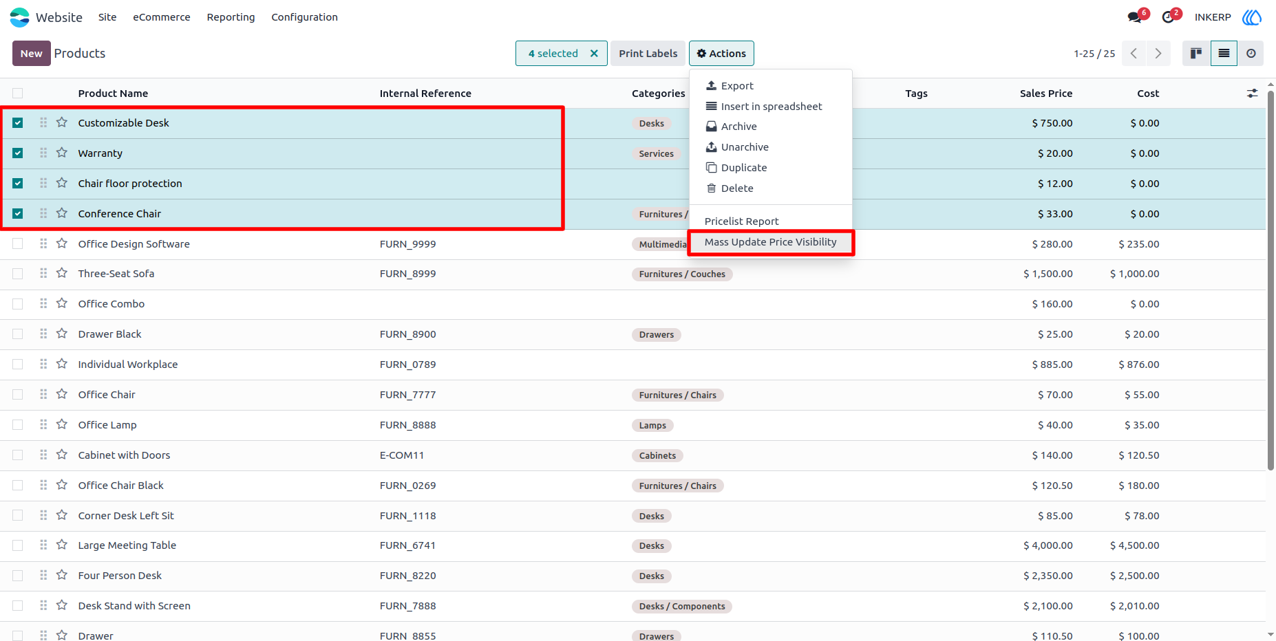Click the drag handle for Office Combo
This screenshot has height=641, width=1276.
click(x=43, y=303)
